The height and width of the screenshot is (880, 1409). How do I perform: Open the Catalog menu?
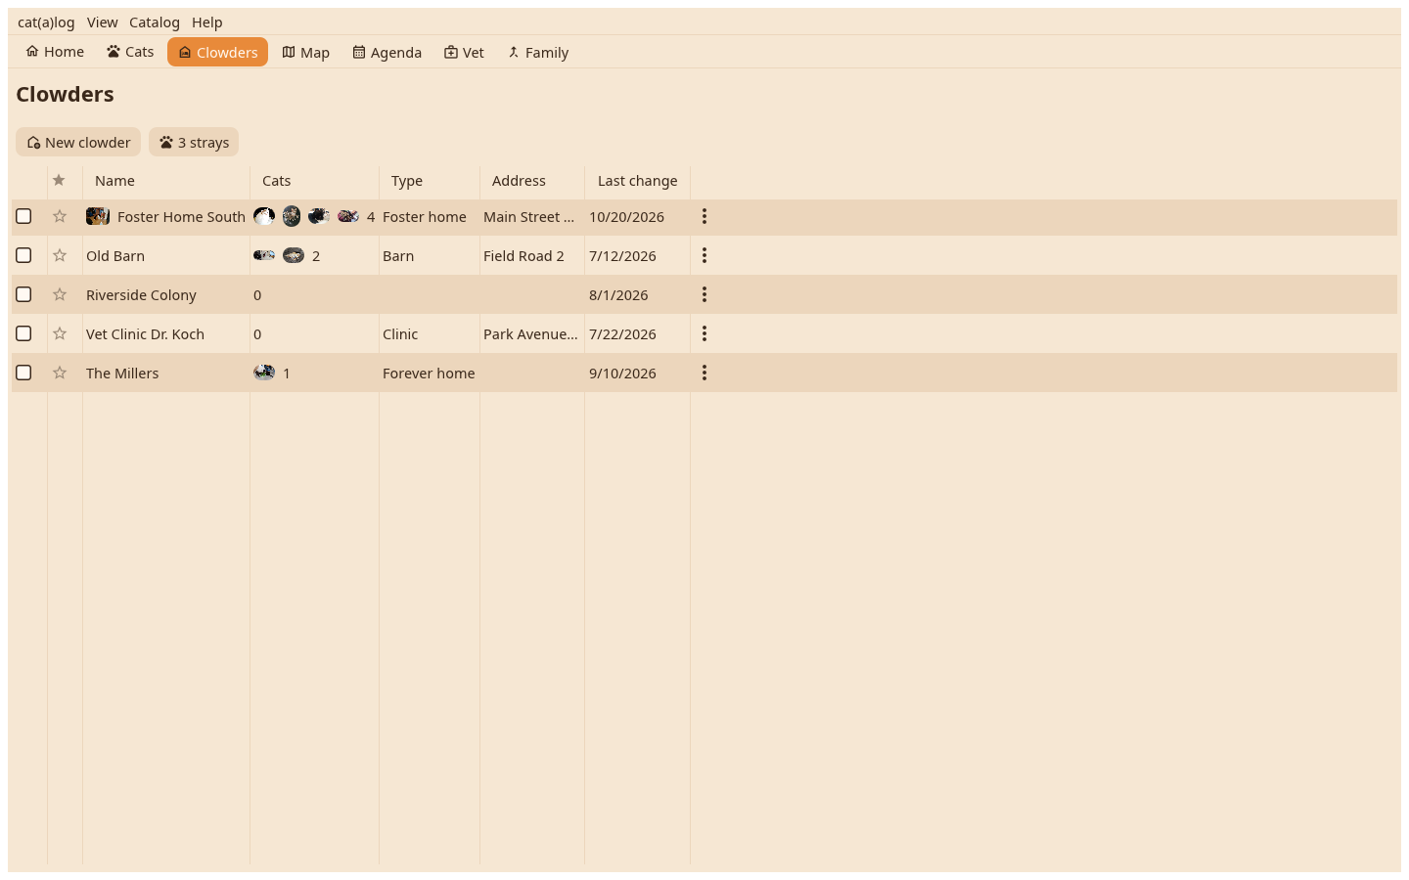point(155,22)
